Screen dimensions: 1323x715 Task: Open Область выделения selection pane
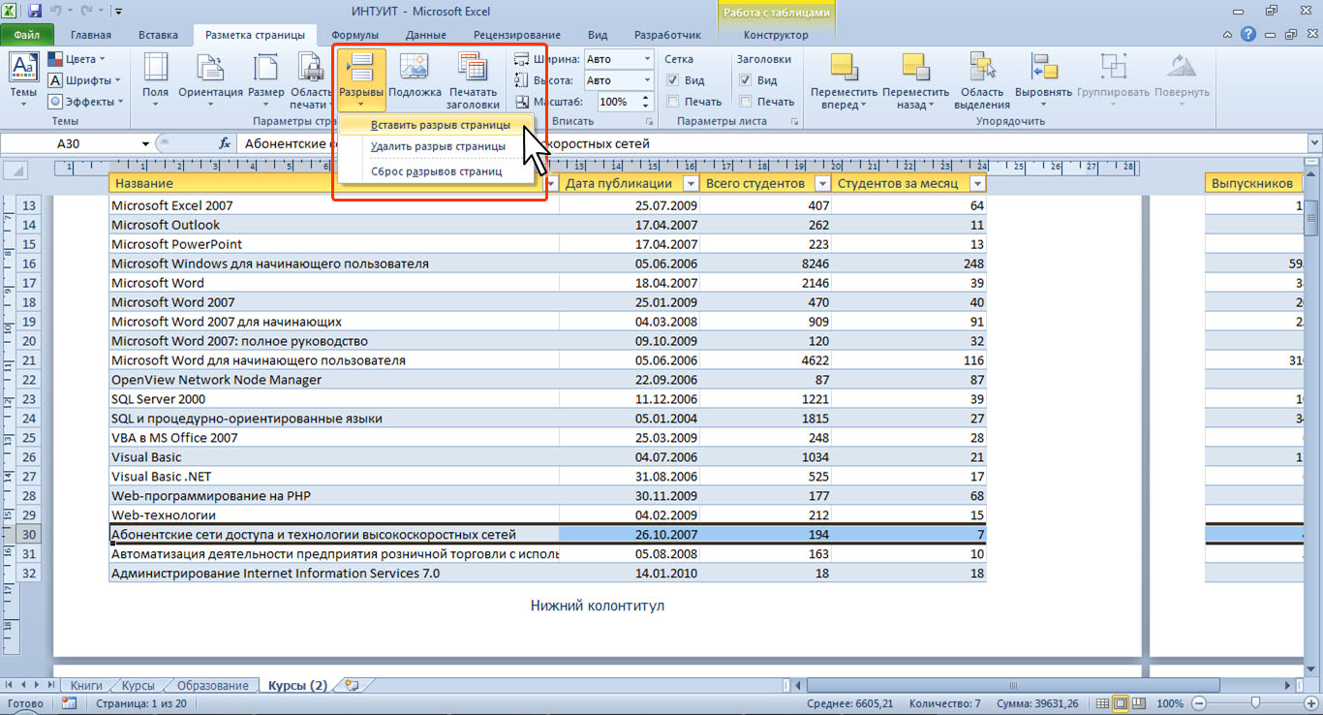pos(982,79)
